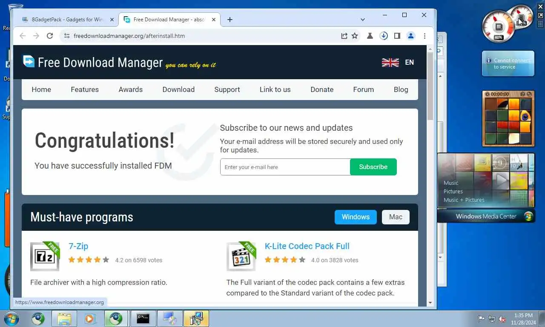Screen dimensions: 545x327
Task: Expand the Chrome tab search chevron
Action: (x=363, y=20)
